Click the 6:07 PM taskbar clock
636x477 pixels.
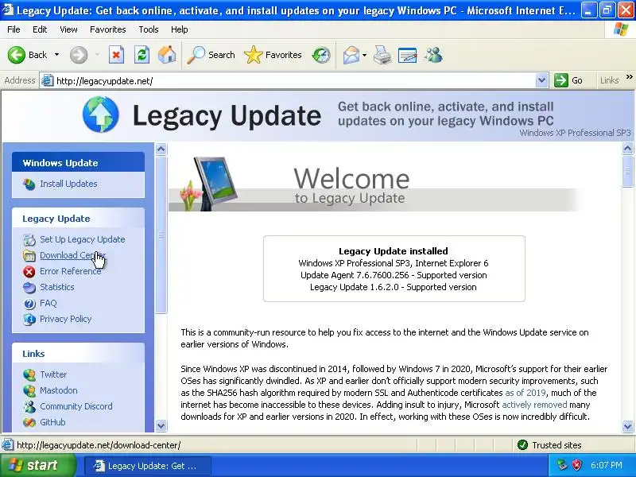coord(607,465)
